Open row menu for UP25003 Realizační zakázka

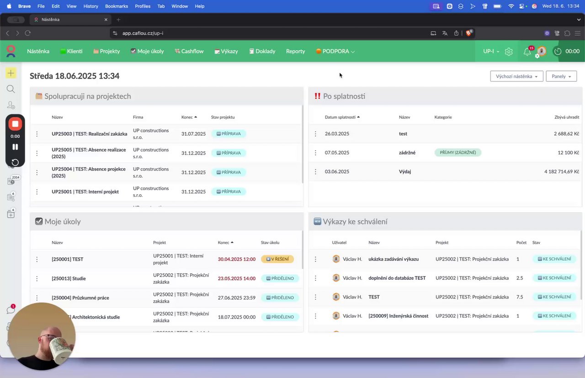37,134
